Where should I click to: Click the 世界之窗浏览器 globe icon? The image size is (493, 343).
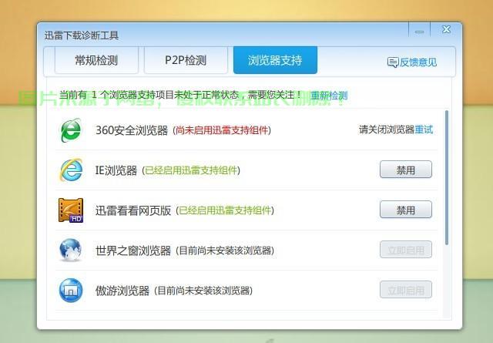[70, 250]
